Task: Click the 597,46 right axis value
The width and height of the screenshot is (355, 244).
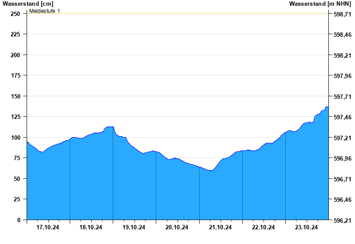Action: (x=342, y=118)
